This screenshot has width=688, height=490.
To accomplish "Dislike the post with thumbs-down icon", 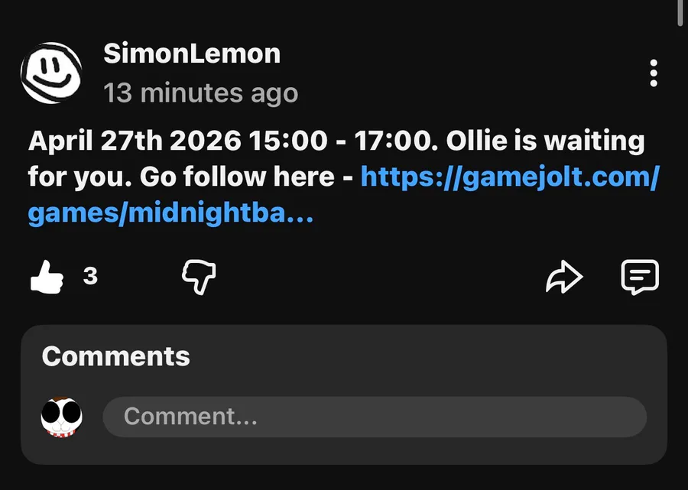I will [198, 276].
